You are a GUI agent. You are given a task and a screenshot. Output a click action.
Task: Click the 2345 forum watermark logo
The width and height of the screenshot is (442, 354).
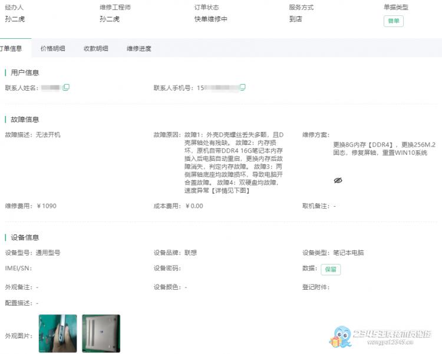380,337
